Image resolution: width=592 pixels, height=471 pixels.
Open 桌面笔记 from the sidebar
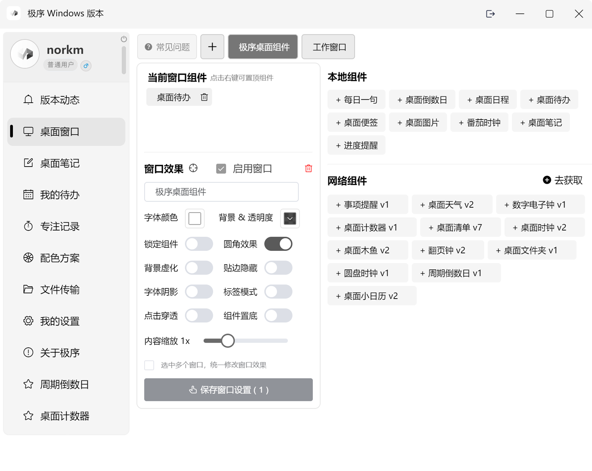click(66, 163)
